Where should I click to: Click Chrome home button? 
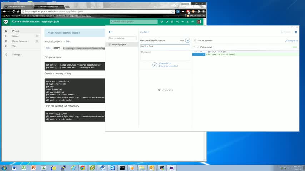[x=18, y=11]
